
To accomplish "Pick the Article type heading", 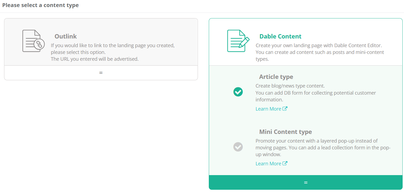I will pyautogui.click(x=276, y=77).
